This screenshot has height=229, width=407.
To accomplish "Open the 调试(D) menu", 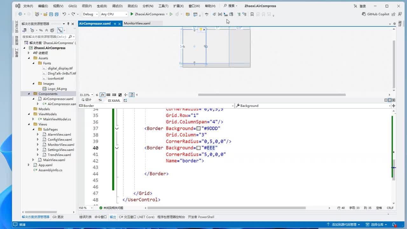I will 117,6.
